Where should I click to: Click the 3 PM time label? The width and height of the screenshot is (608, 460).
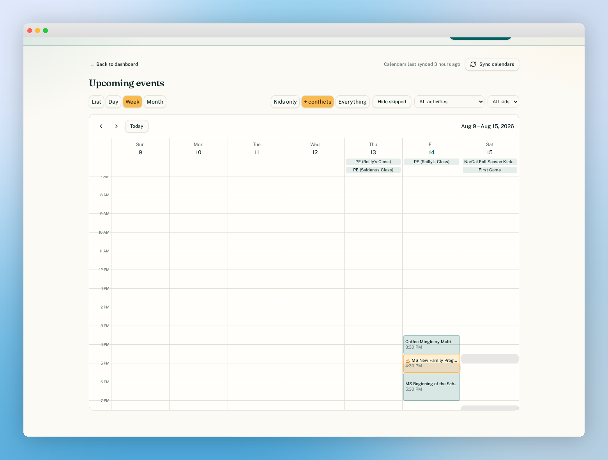(x=105, y=326)
